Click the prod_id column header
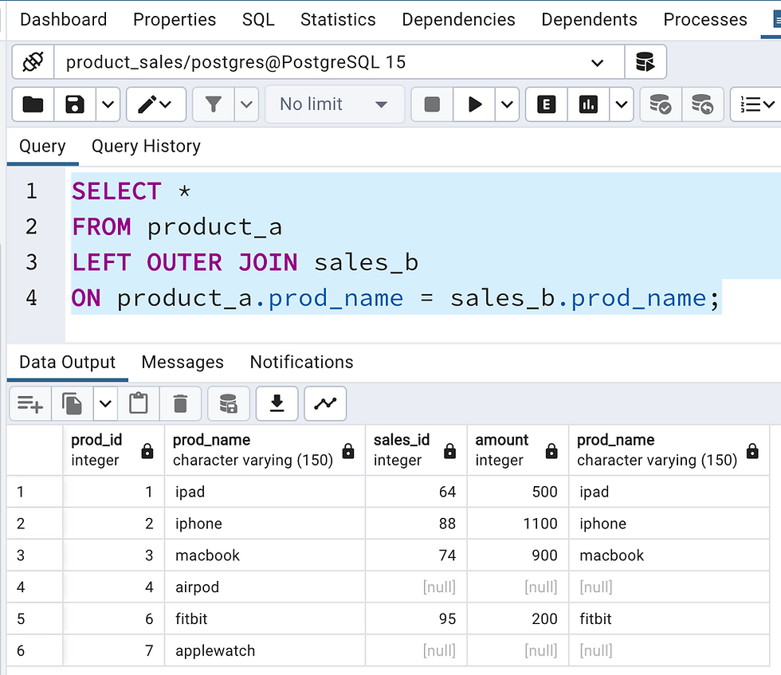Image resolution: width=781 pixels, height=675 pixels. (x=113, y=449)
